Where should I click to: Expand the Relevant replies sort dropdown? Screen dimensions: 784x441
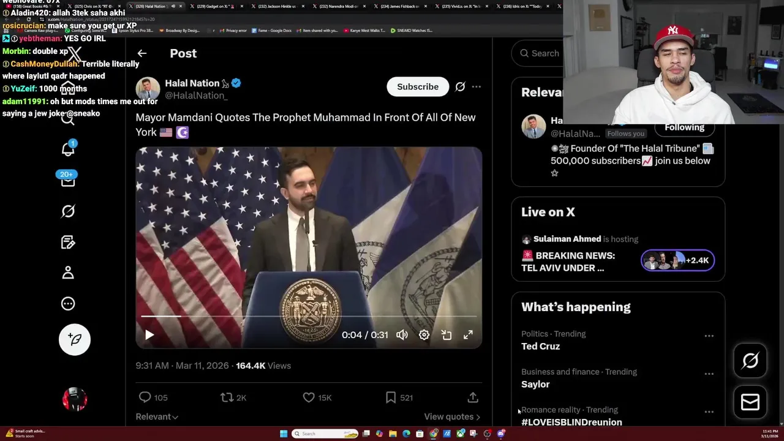click(x=157, y=417)
